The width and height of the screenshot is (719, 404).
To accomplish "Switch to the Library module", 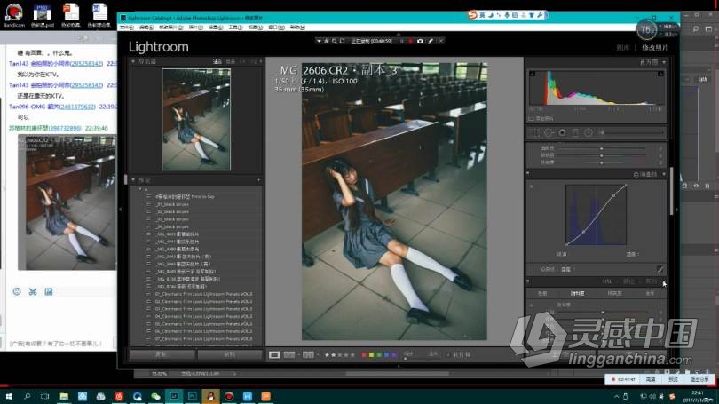I will (623, 47).
